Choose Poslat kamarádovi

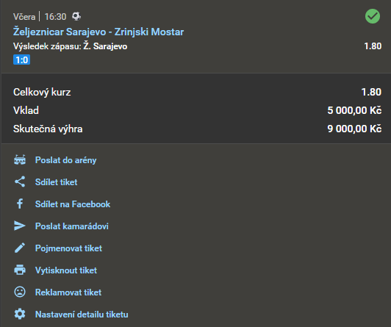coord(72,226)
